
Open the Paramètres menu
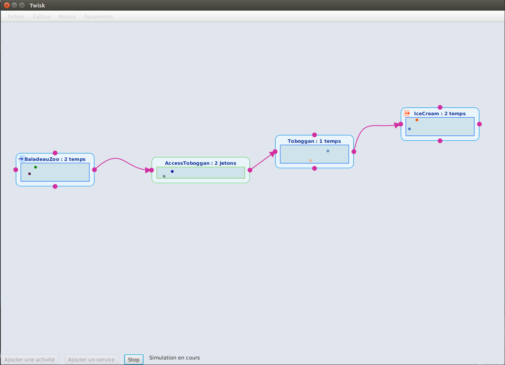(x=98, y=17)
